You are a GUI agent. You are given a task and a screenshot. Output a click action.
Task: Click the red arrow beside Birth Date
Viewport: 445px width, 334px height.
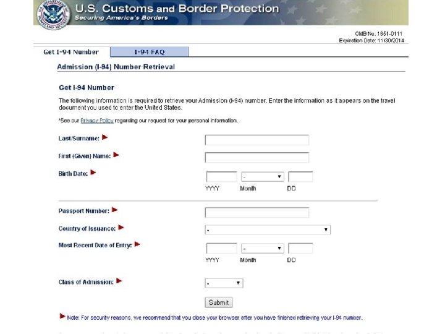pyautogui.click(x=93, y=173)
